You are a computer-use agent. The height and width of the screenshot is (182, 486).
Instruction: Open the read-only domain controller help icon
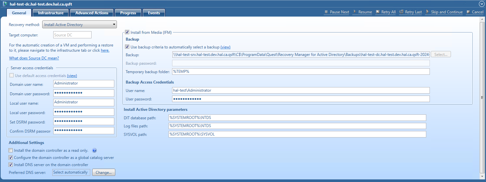click(94, 150)
